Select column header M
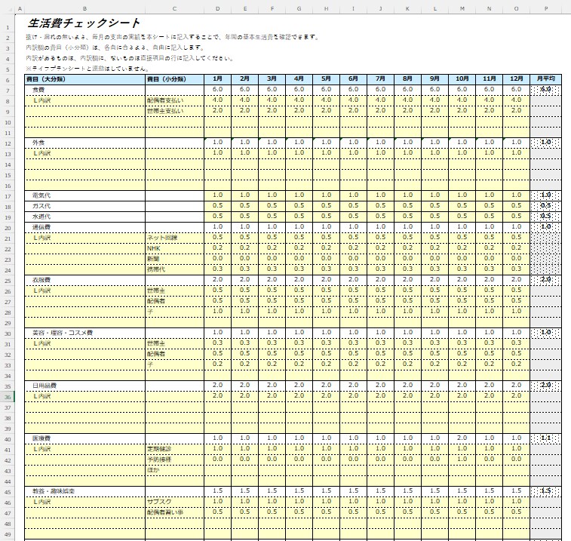The height and width of the screenshot is (541, 571). coord(462,8)
